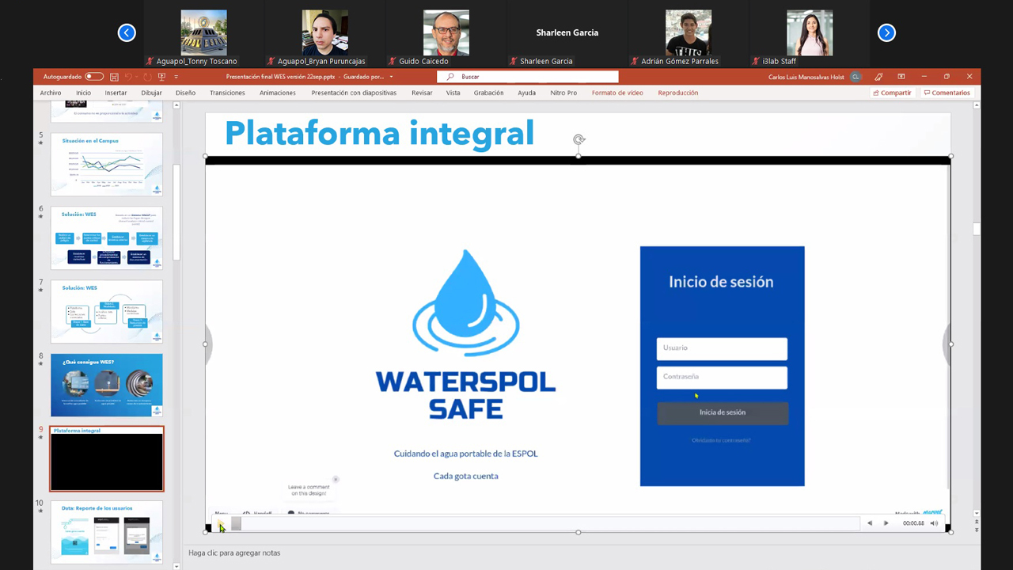Click the video rotation handle icon
The image size is (1013, 570).
(x=579, y=140)
